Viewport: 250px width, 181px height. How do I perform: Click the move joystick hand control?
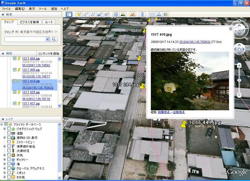239,49
